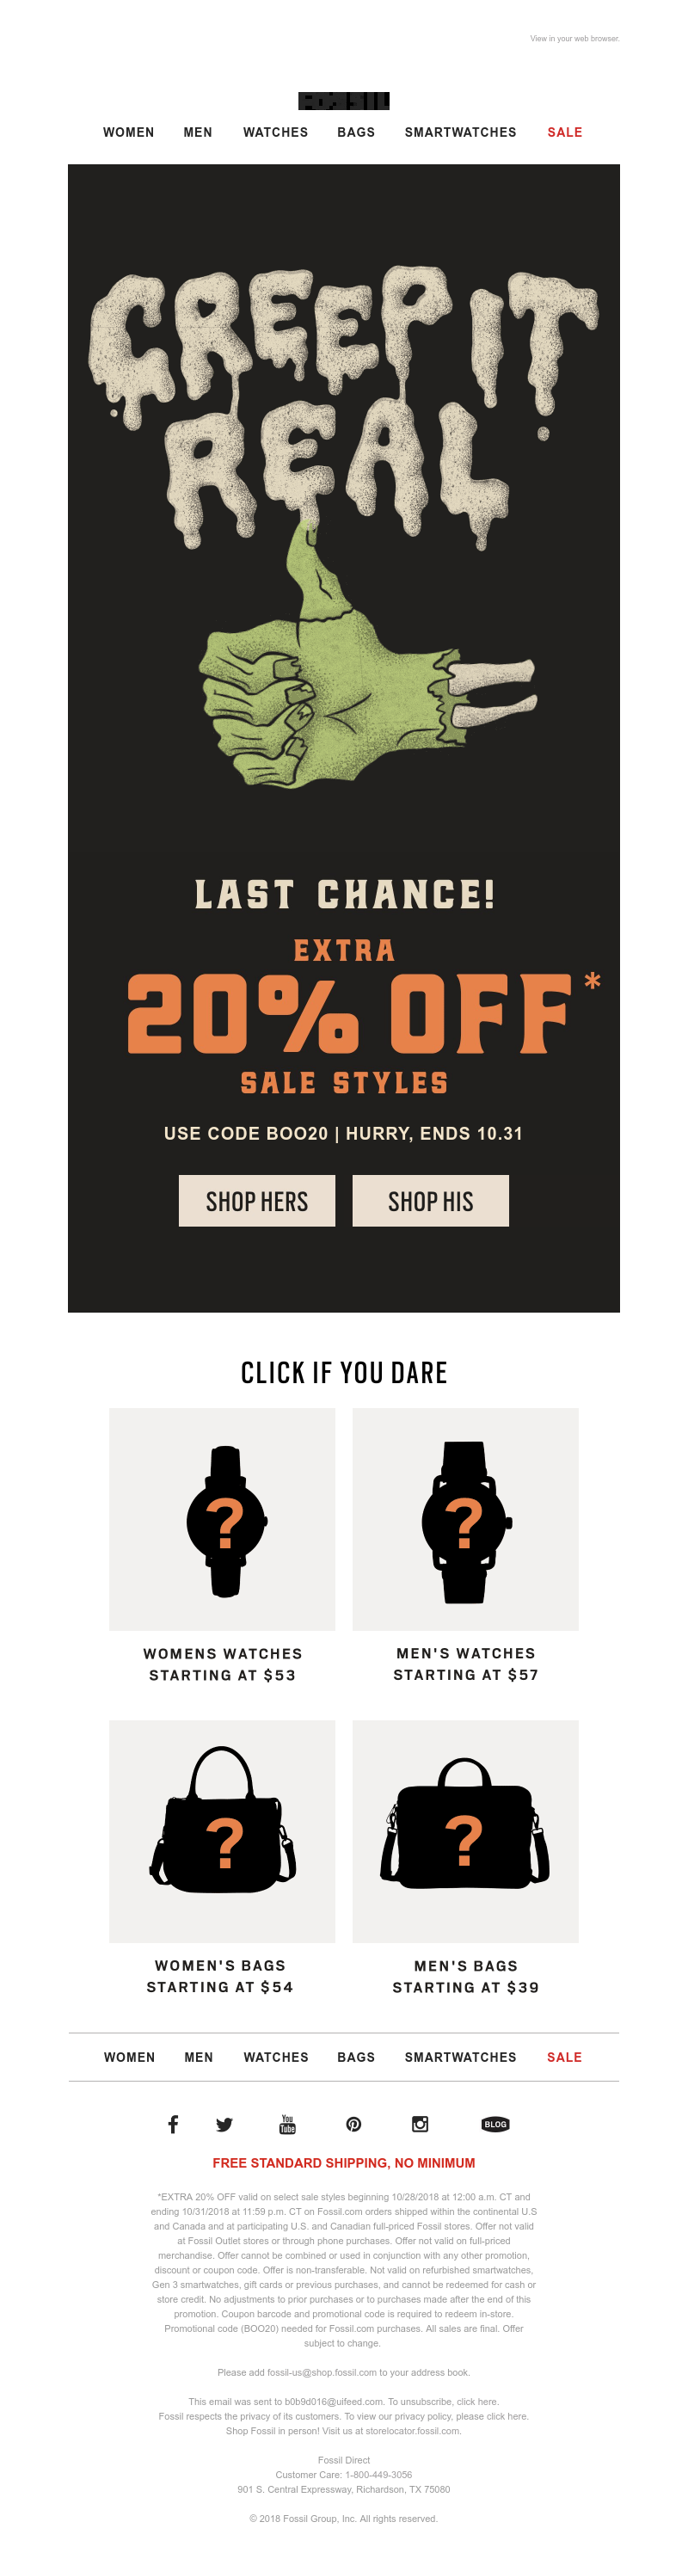Click View in your web browser link
The height and width of the screenshot is (2559, 688).
click(x=574, y=39)
